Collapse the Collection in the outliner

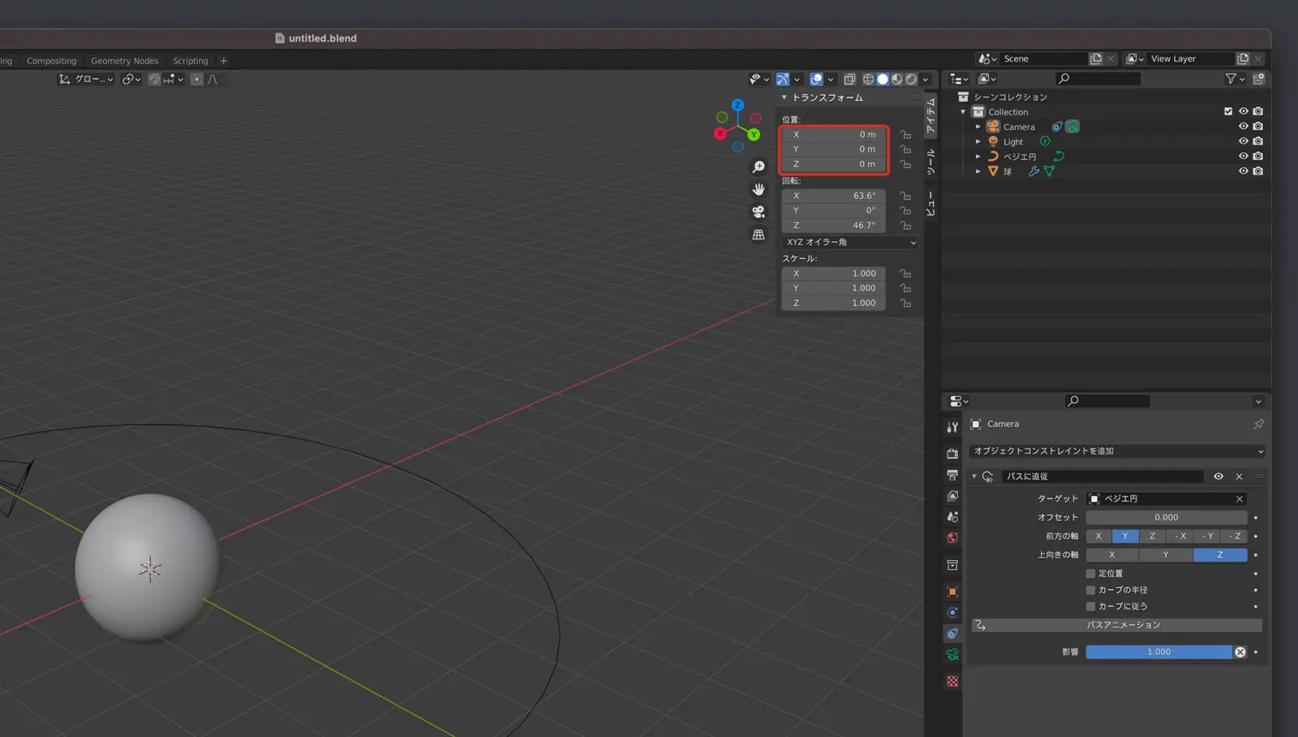964,112
